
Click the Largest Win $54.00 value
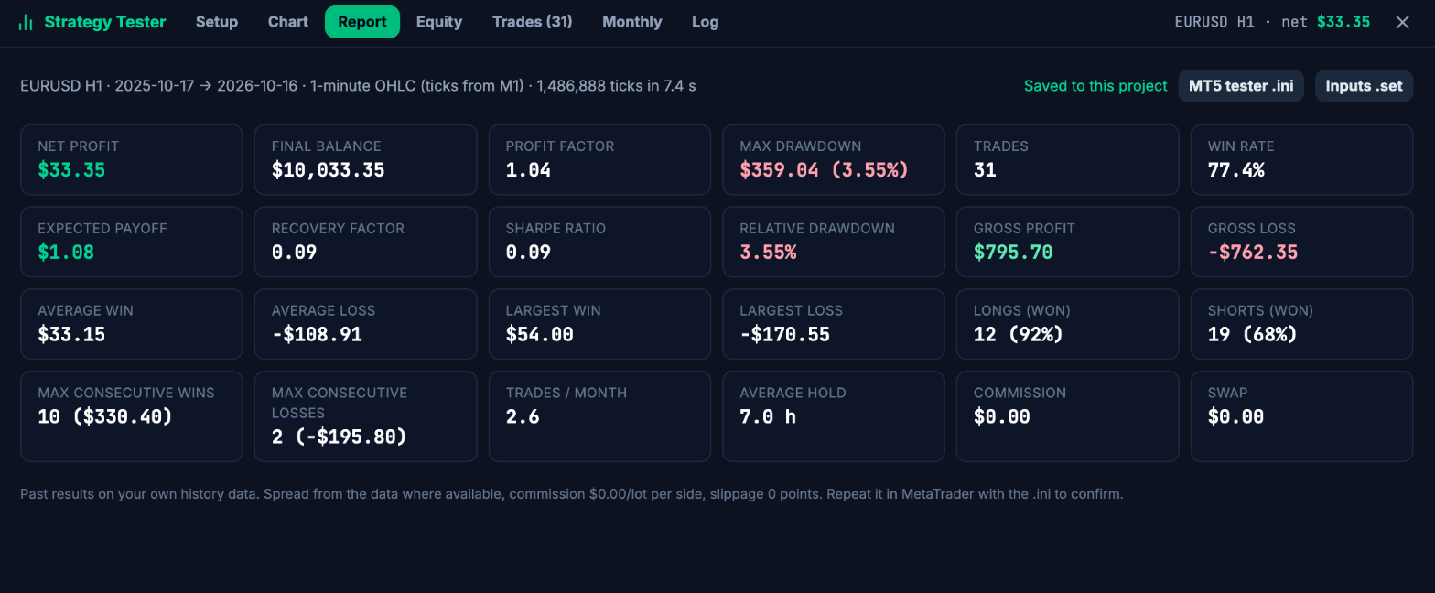(540, 335)
